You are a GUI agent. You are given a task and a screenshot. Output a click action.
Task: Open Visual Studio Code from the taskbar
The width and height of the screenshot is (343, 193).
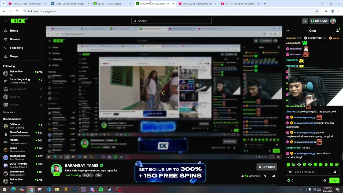(x=48, y=190)
